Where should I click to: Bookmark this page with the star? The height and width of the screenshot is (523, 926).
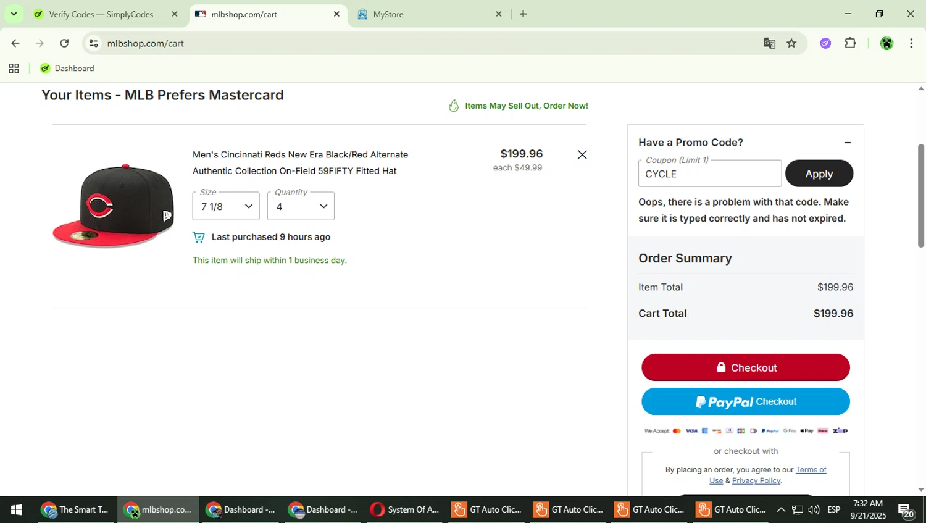tap(791, 43)
